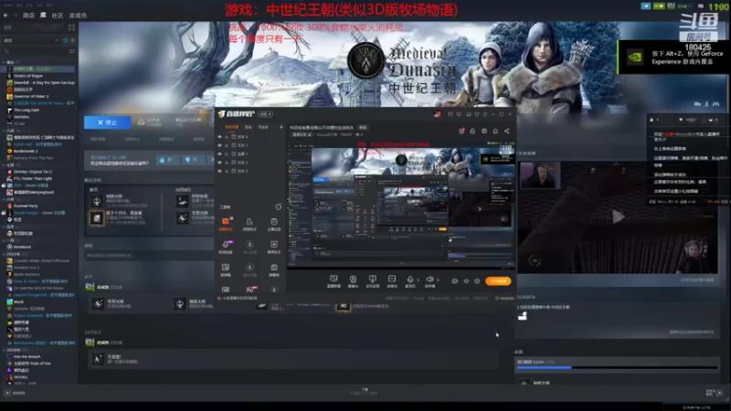Select Downfall Slay the Spire mod entry
Viewport: 731px width, 411px height.
point(40,82)
